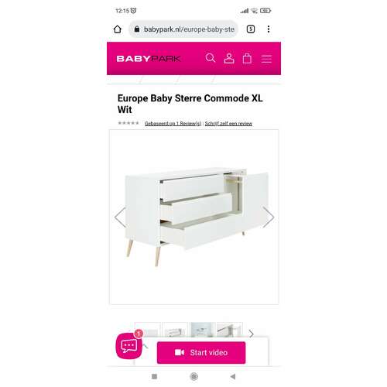Open the browser tab switcher

[251, 29]
